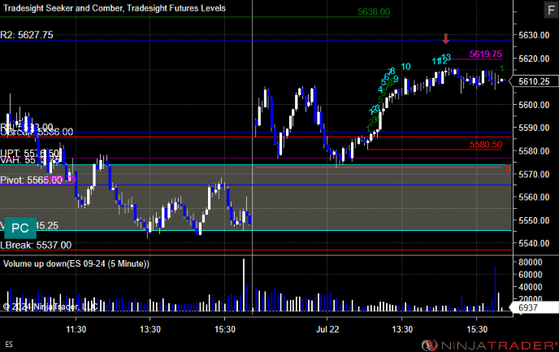The height and width of the screenshot is (352, 559).
Task: Click the red 5580.50 price label
Action: (486, 145)
